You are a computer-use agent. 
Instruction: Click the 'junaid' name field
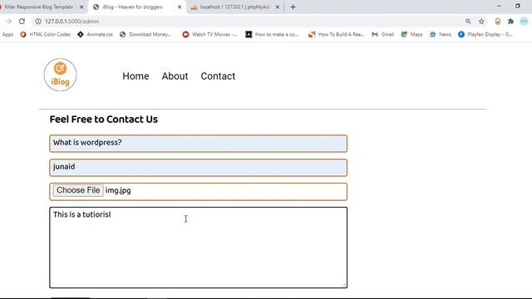pos(198,168)
